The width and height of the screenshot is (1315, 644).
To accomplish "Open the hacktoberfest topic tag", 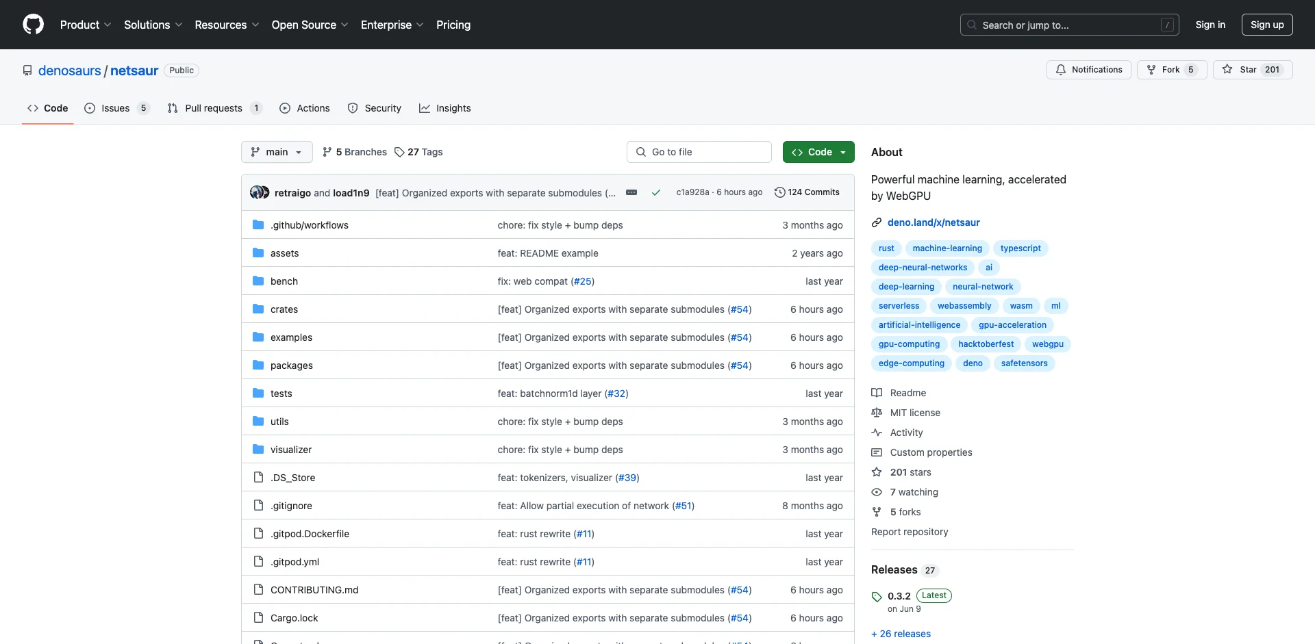I will click(986, 344).
